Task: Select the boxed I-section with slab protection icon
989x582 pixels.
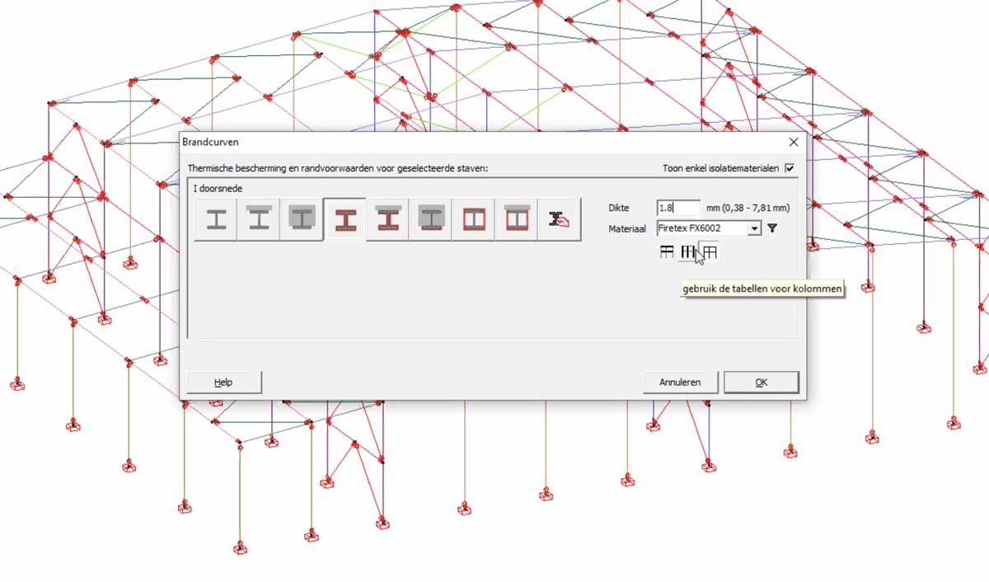Action: coord(430,218)
